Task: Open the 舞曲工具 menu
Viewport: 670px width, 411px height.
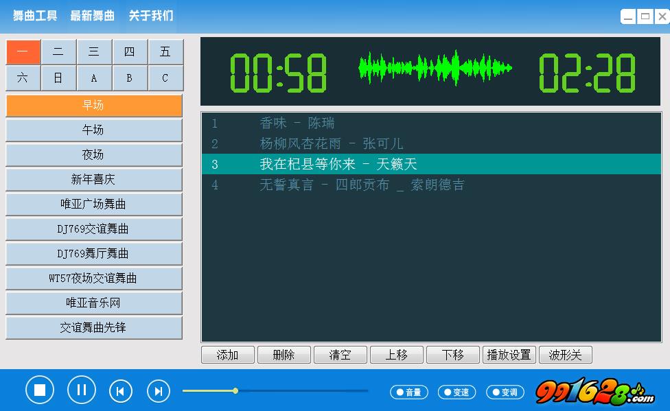Action: click(35, 16)
